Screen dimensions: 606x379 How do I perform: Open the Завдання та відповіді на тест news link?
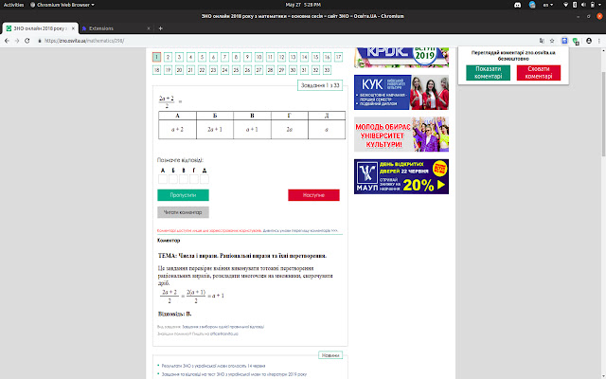pos(234,374)
